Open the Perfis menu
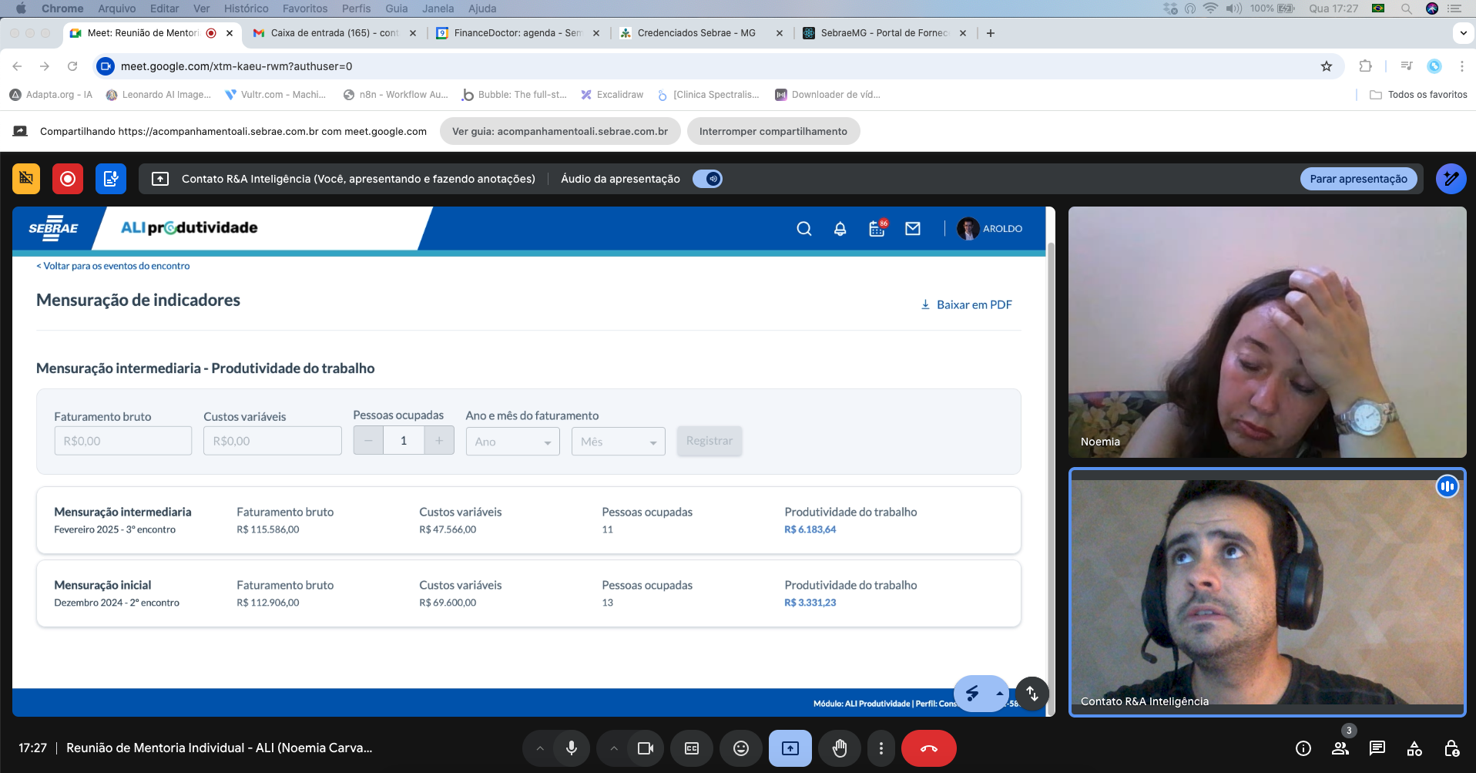Image resolution: width=1476 pixels, height=773 pixels. coord(357,8)
